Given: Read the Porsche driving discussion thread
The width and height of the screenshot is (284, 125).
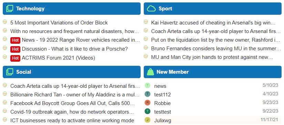Looking at the screenshot, I should 75,49.
